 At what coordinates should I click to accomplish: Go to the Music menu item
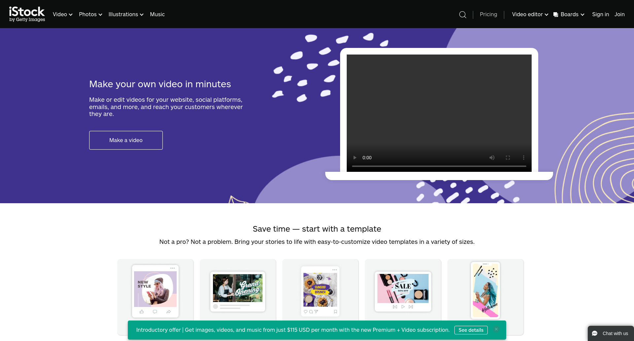pos(157,14)
